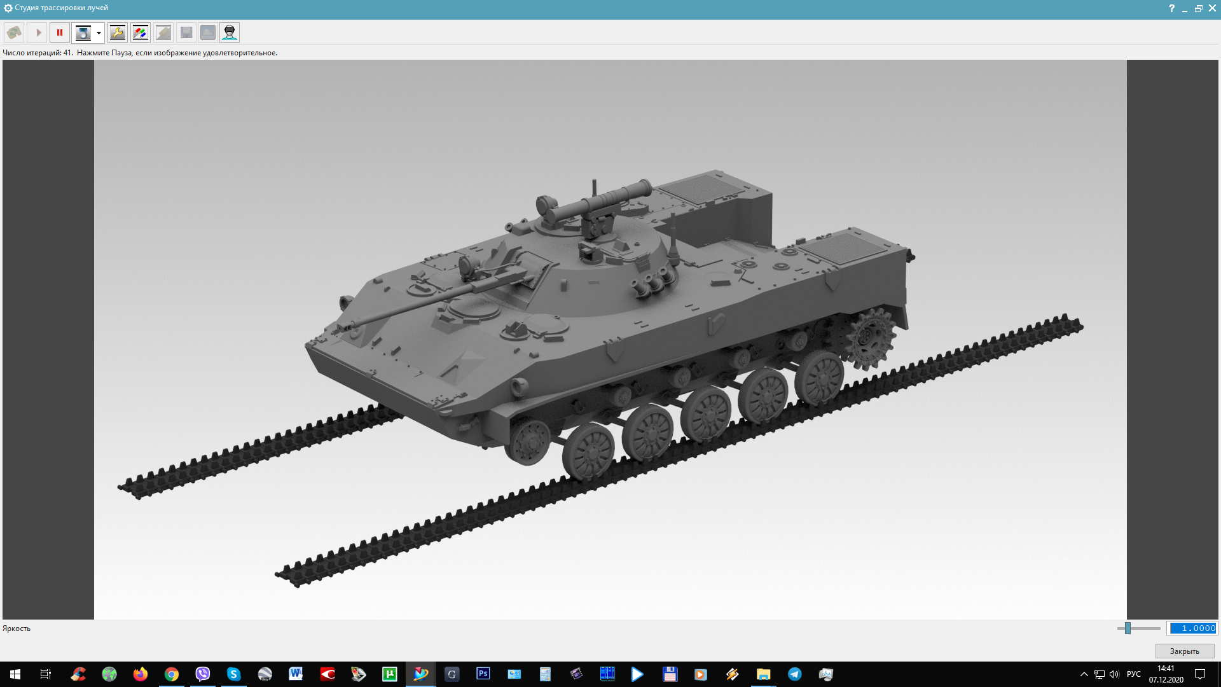Pause the ray tracing render
Viewport: 1221px width, 687px height.
(x=60, y=32)
